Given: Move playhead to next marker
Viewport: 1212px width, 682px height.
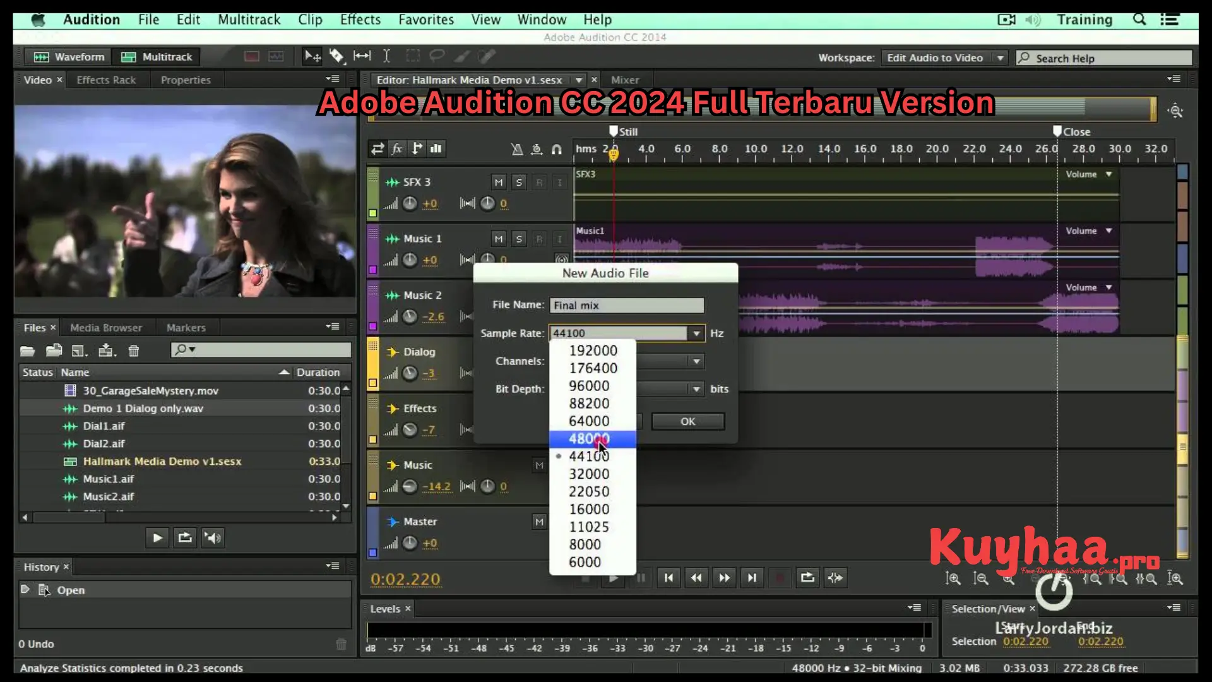Looking at the screenshot, I should (x=752, y=578).
